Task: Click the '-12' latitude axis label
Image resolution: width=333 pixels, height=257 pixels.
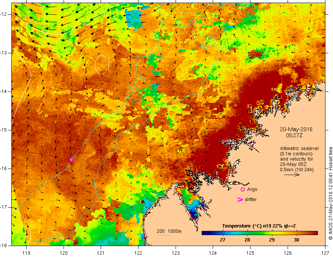Action: pyautogui.click(x=4, y=14)
